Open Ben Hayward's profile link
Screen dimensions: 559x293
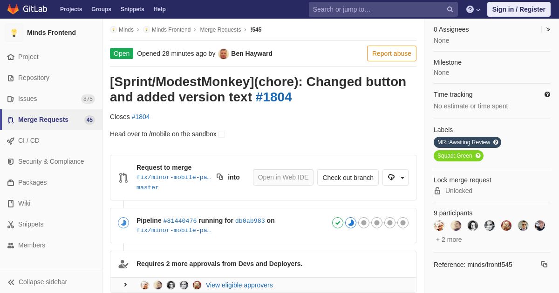[x=252, y=53]
